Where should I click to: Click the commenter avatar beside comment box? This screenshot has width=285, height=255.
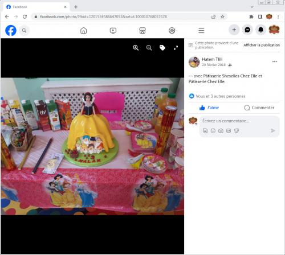click(193, 121)
